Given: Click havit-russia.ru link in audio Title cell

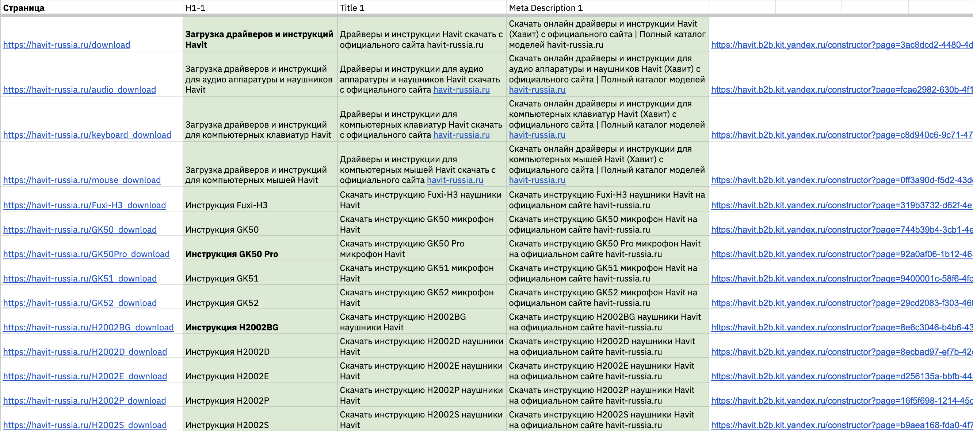Looking at the screenshot, I should [462, 89].
